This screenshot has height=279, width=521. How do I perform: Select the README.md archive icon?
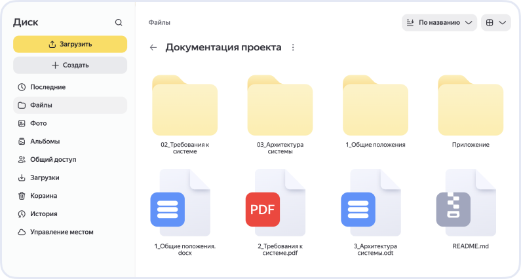[466, 202]
